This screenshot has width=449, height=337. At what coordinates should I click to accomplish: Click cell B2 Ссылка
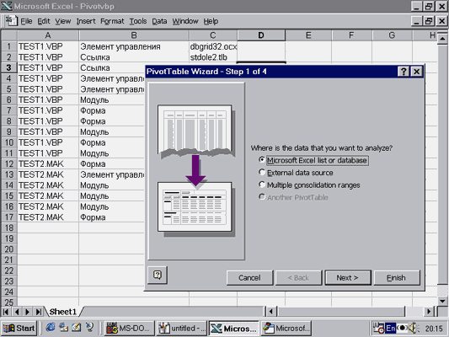(x=134, y=57)
